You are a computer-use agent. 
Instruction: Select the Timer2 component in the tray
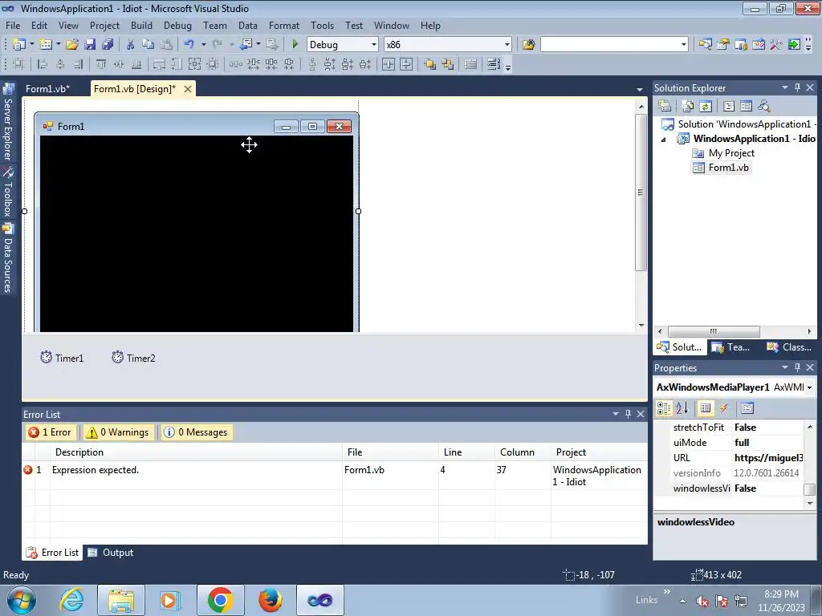click(134, 358)
